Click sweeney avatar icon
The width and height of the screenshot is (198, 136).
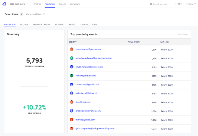(x=72, y=76)
